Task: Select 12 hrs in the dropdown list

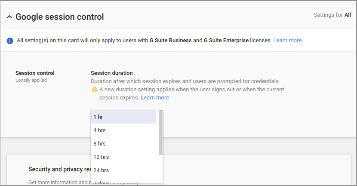Action: point(123,157)
